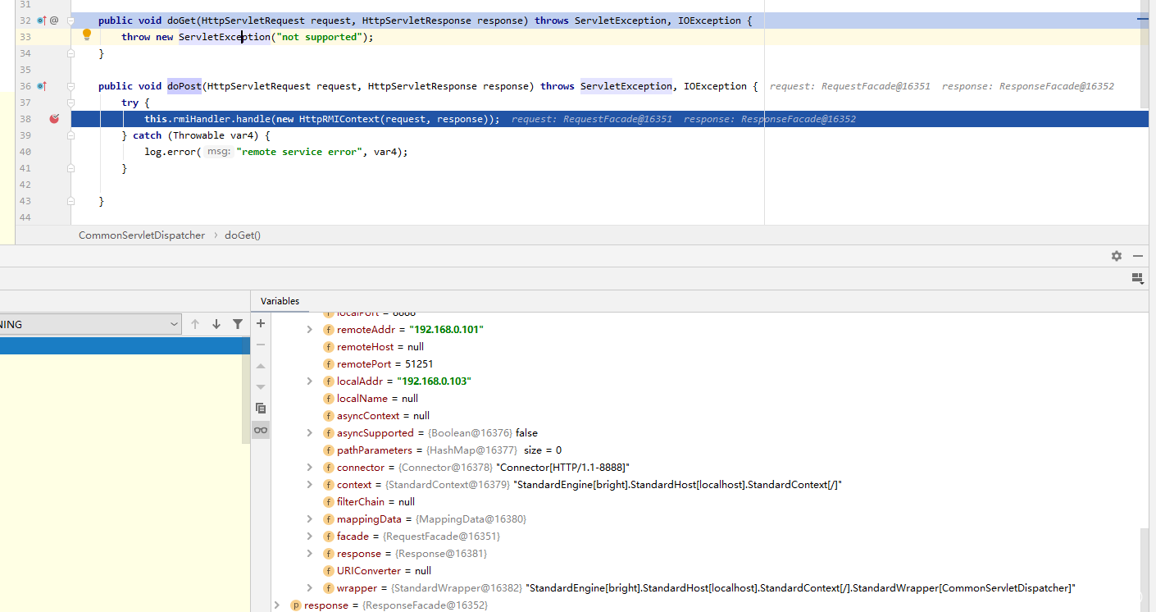Toggle the breakpoint on line 38

tap(54, 119)
